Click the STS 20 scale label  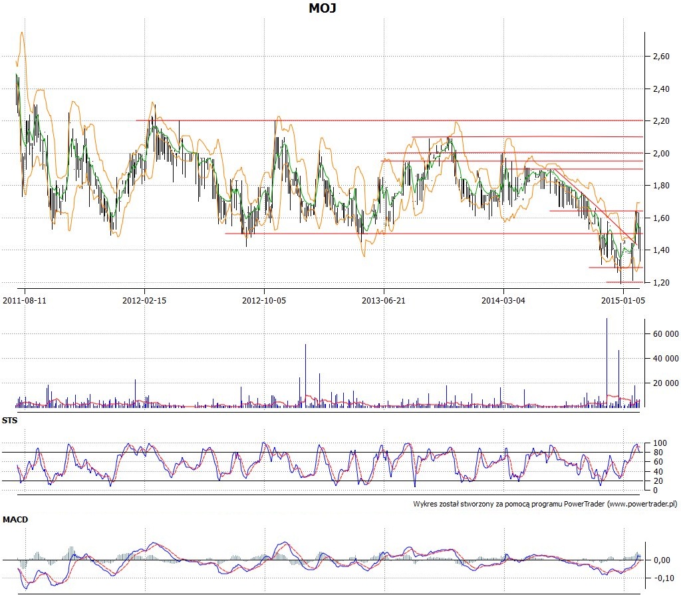[x=658, y=481]
